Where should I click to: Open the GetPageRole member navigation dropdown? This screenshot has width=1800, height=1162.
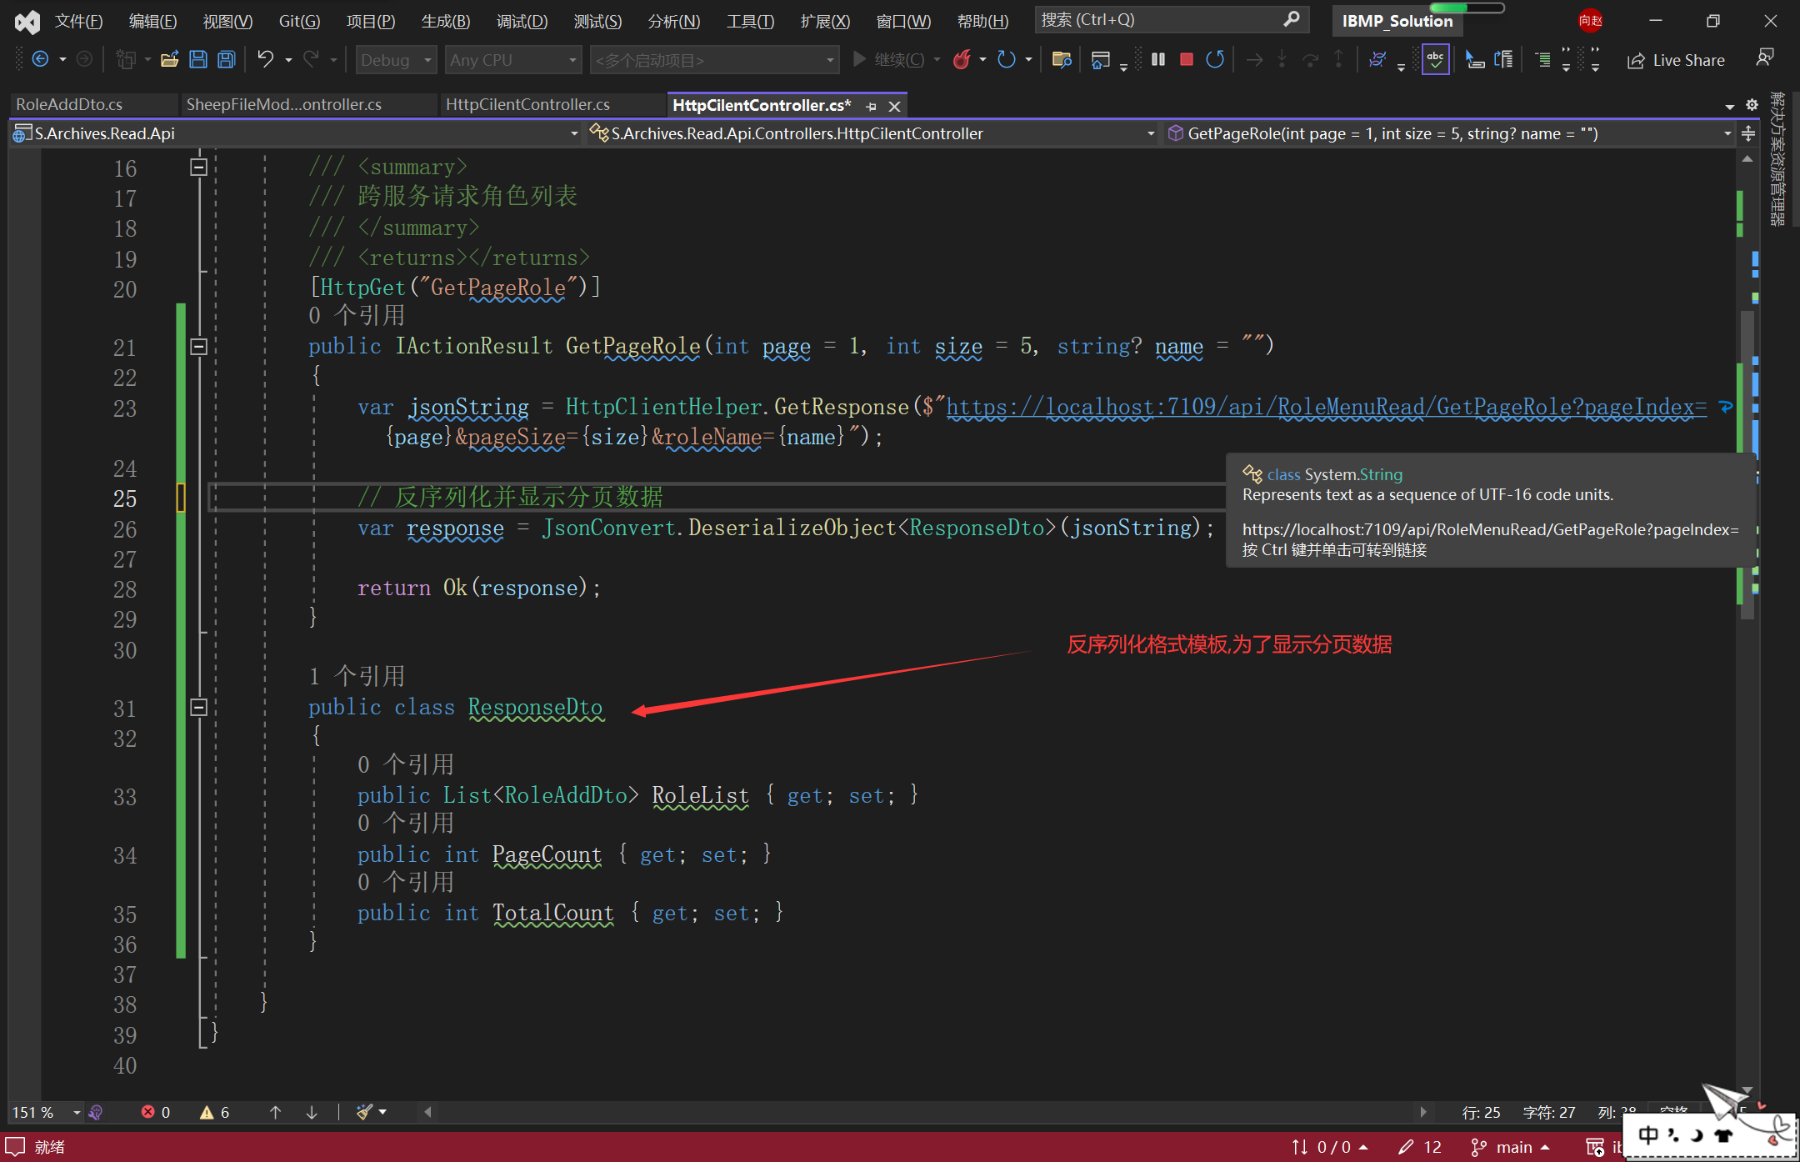(x=1448, y=133)
